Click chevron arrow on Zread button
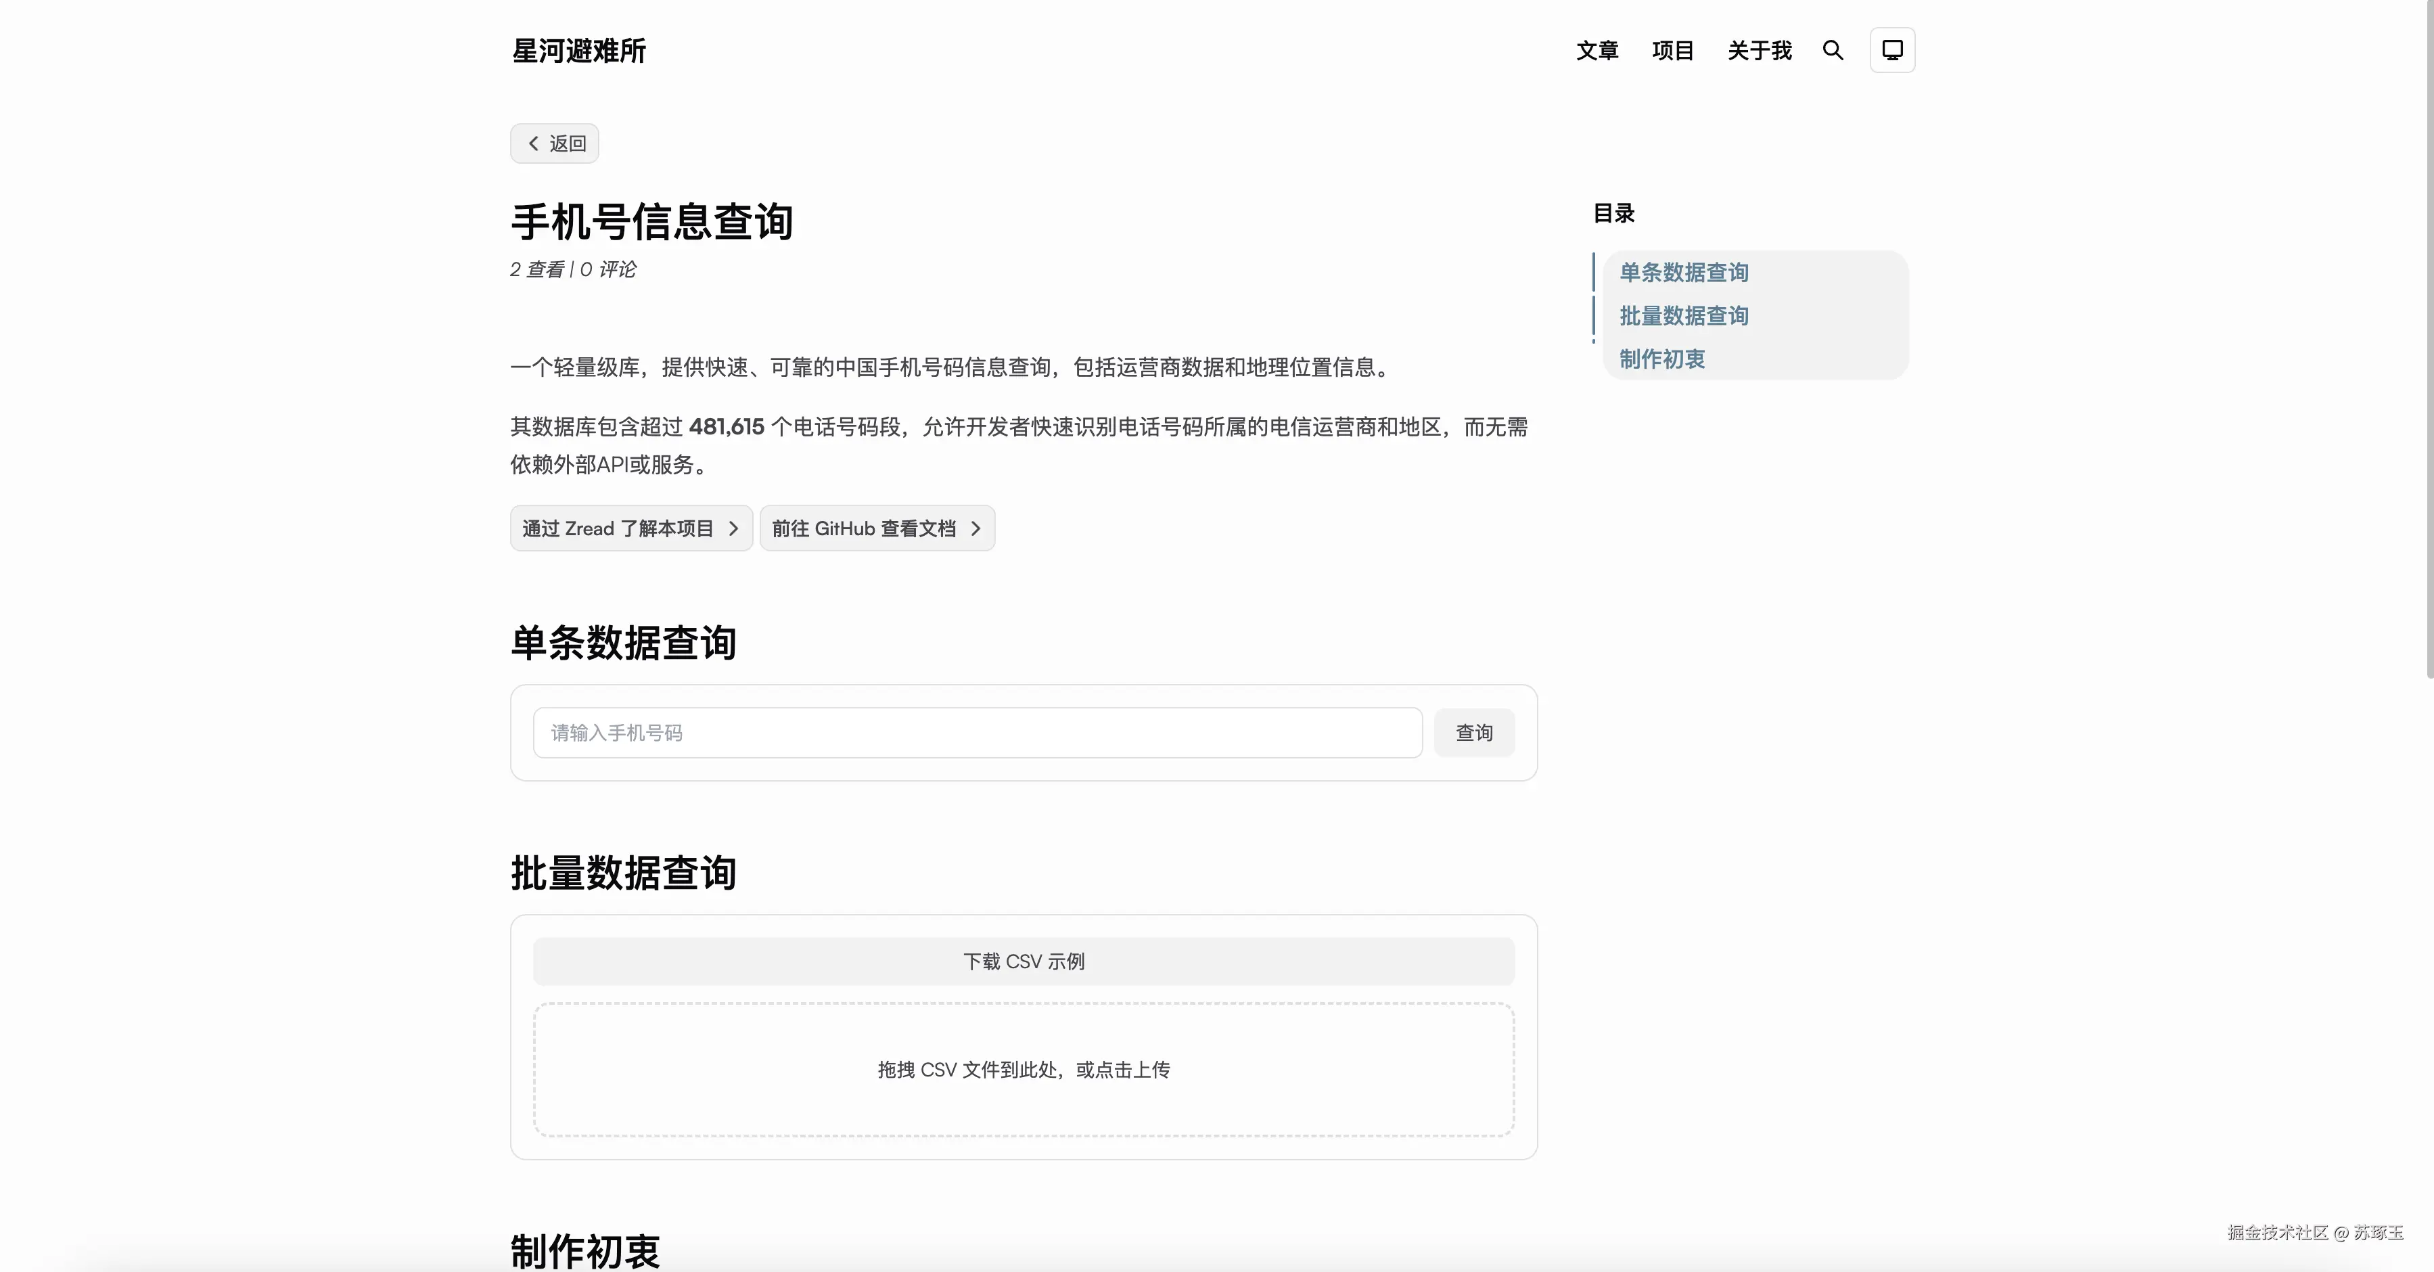The image size is (2434, 1272). (x=733, y=528)
